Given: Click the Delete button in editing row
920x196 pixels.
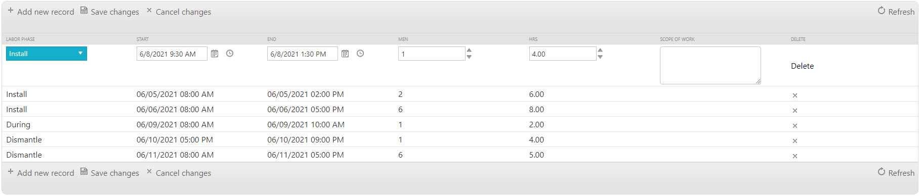Looking at the screenshot, I should click(x=802, y=66).
